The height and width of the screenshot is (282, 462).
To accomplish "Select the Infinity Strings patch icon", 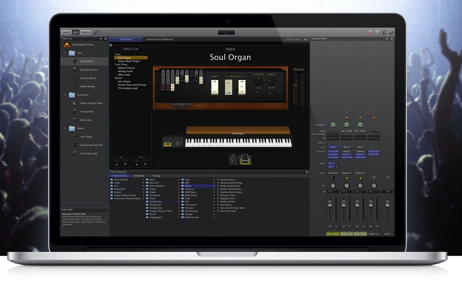I will coord(75,86).
